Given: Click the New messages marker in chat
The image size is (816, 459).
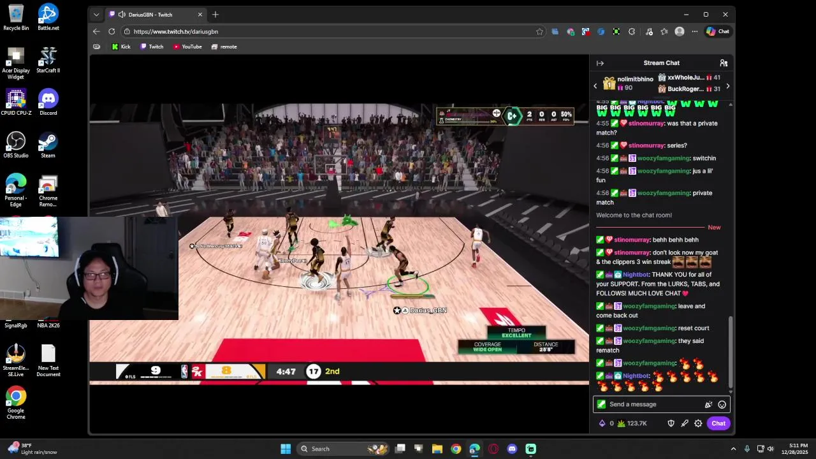Looking at the screenshot, I should pos(714,228).
